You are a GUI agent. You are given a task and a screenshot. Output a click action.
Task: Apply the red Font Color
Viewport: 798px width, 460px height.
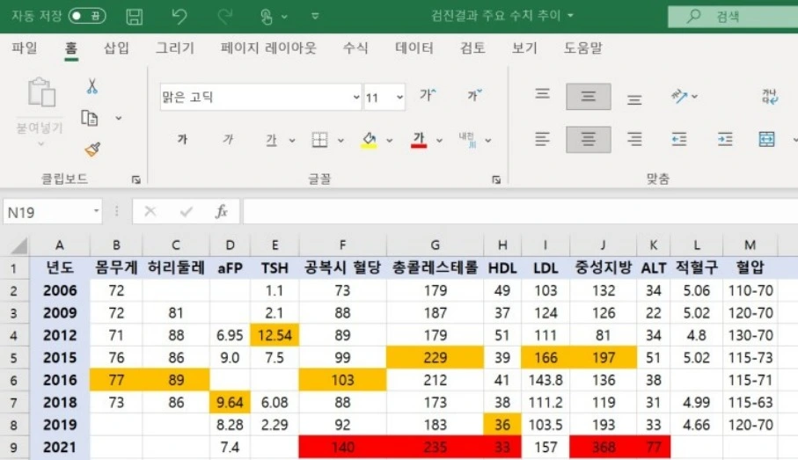(419, 140)
